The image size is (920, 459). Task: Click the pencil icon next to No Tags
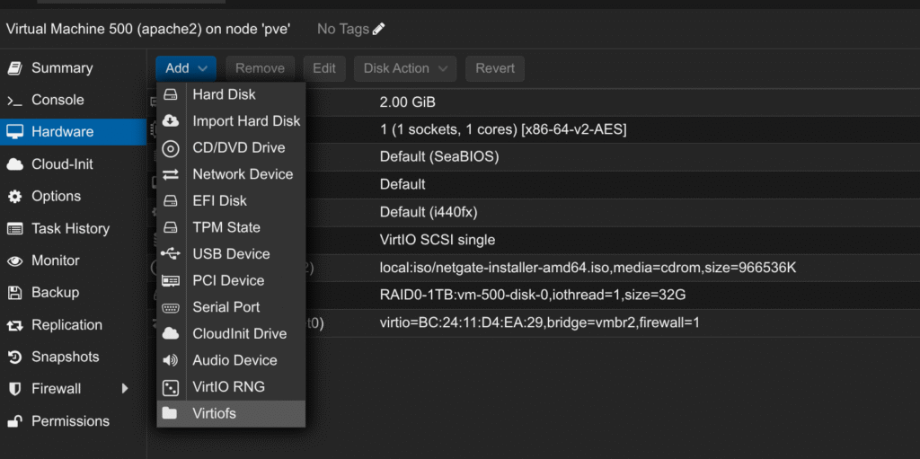pyautogui.click(x=378, y=29)
